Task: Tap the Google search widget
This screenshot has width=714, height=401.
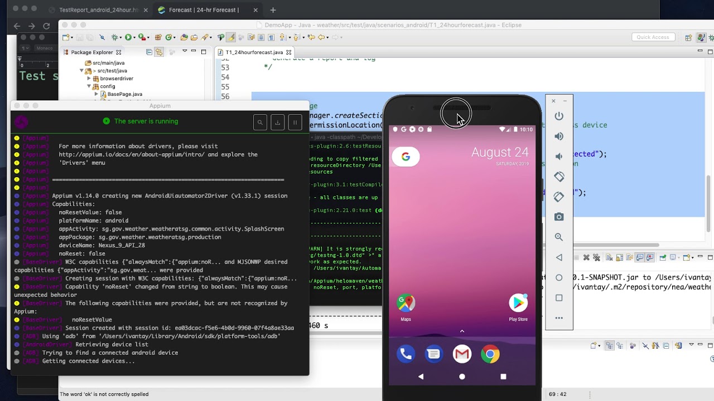Action: [406, 157]
